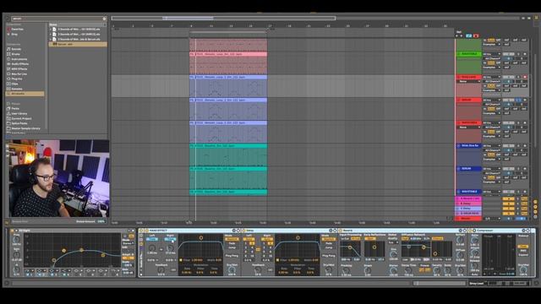Choose Fade mode on first delay
541x304 pixels.
[232, 243]
